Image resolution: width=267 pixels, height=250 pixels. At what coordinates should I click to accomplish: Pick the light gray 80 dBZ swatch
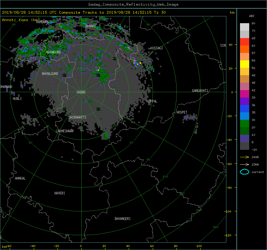(244, 27)
